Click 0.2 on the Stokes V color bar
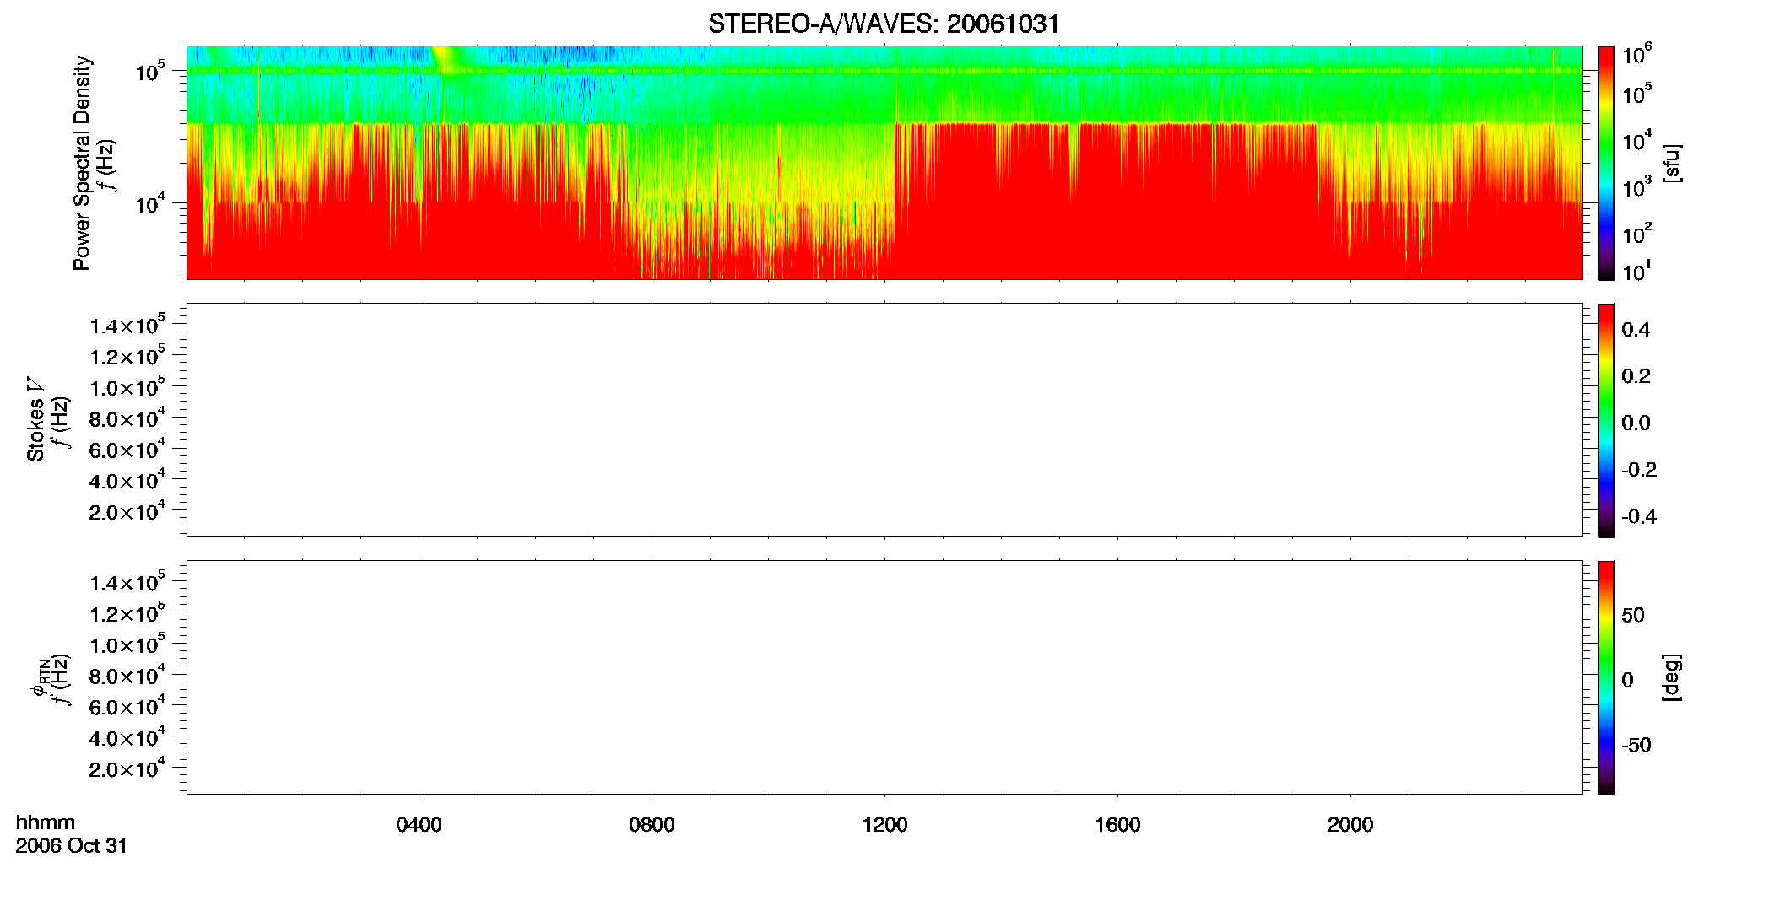 [1636, 376]
